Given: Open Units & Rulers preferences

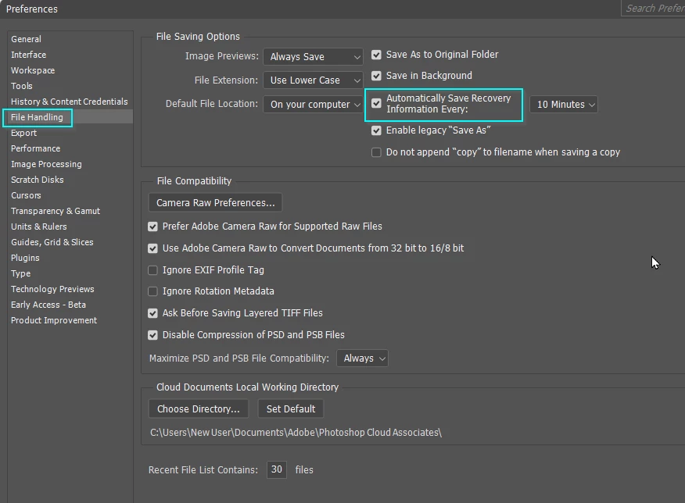Looking at the screenshot, I should tap(39, 227).
